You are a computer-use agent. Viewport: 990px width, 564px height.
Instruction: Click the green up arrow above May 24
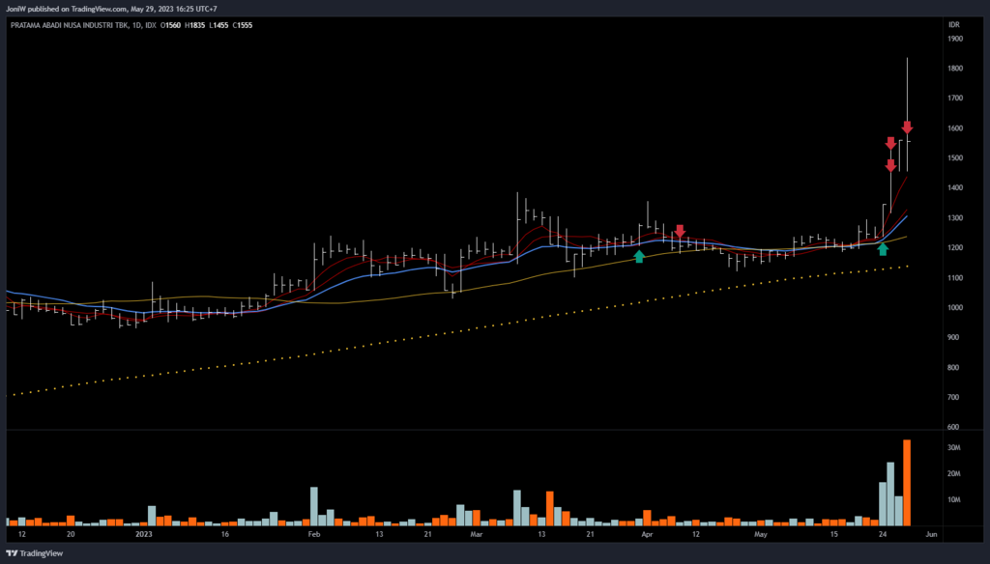tap(883, 248)
